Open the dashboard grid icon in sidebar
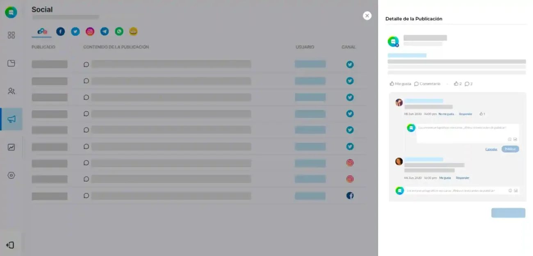This screenshot has width=533, height=256. click(11, 35)
